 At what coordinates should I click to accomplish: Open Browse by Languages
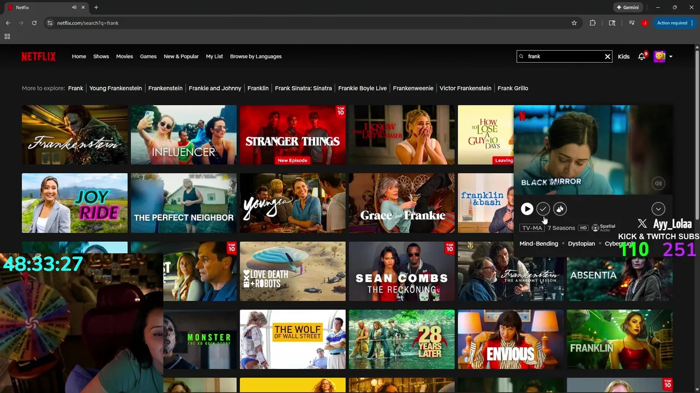[x=255, y=56]
